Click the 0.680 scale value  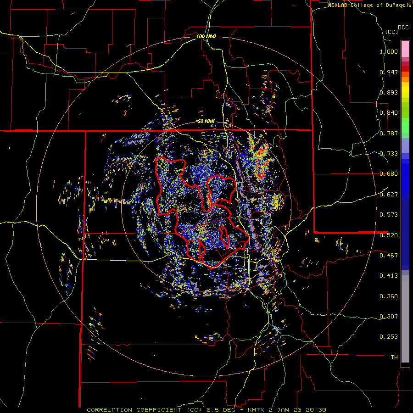pos(389,174)
